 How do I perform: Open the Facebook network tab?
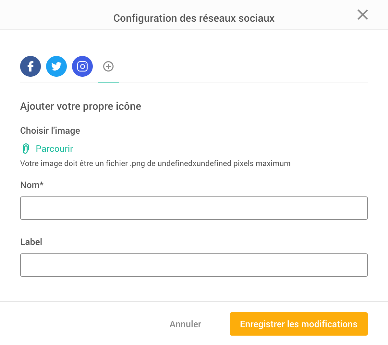[x=30, y=66]
